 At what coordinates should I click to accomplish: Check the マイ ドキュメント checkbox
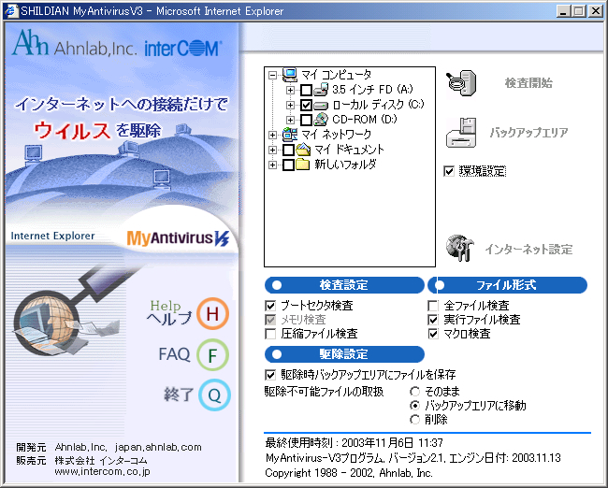tap(288, 150)
